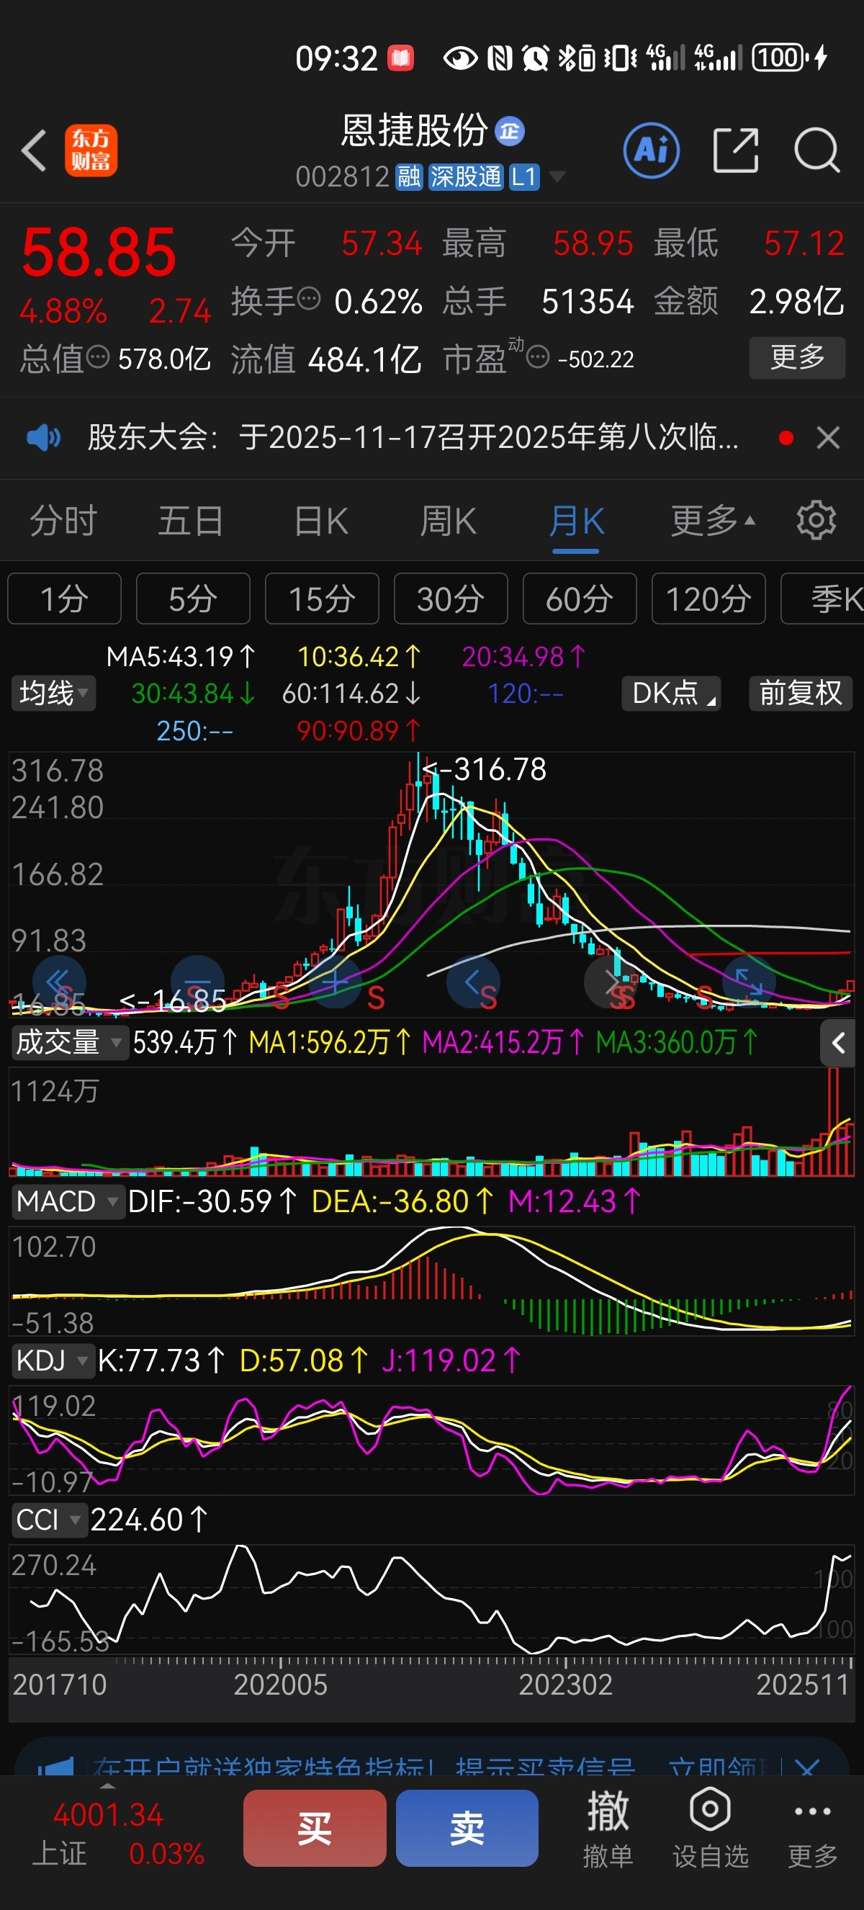Tap the 融 margin tag
The height and width of the screenshot is (1910, 864).
coord(409,176)
